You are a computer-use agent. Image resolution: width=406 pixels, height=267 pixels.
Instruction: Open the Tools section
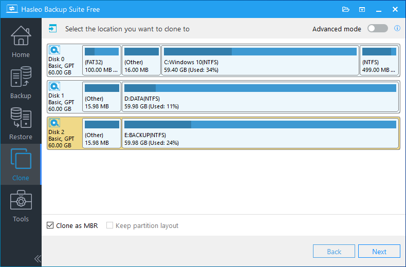[21, 206]
